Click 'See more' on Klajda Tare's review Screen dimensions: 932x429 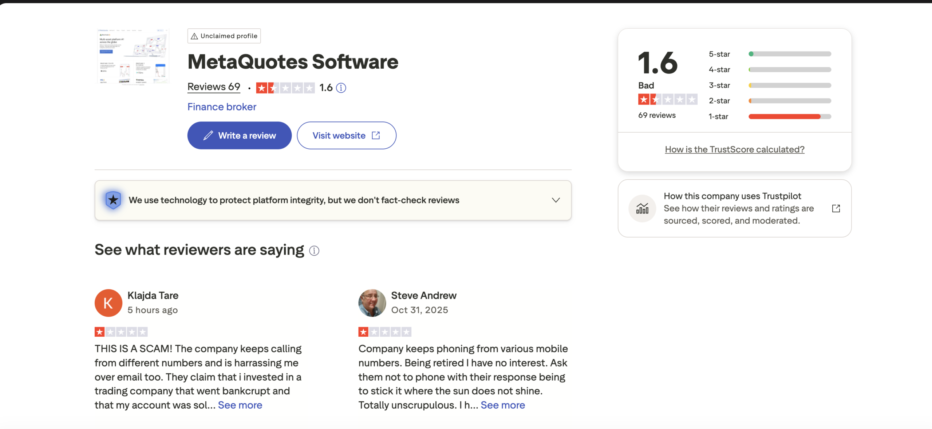[x=240, y=405]
